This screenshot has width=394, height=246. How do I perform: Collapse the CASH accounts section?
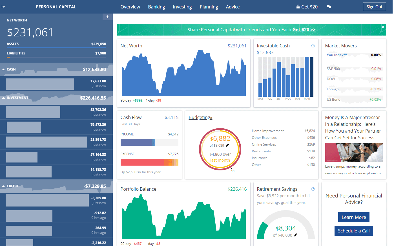coord(3,69)
